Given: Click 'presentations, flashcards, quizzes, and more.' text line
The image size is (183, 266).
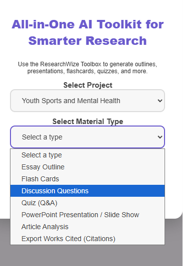Looking at the screenshot, I should tap(87, 71).
